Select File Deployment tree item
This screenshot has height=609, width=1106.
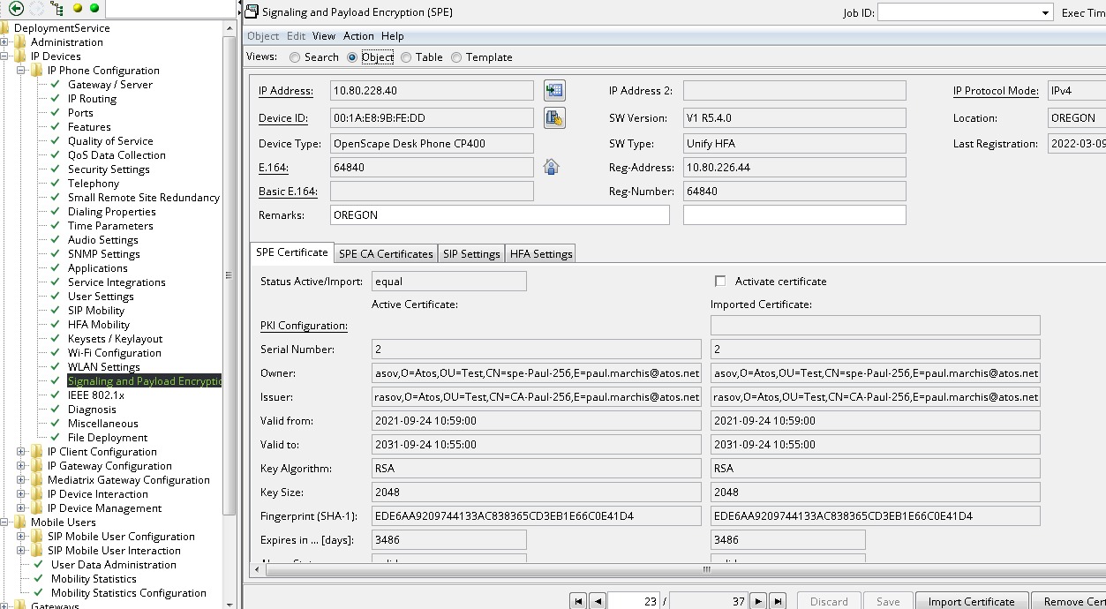[108, 438]
